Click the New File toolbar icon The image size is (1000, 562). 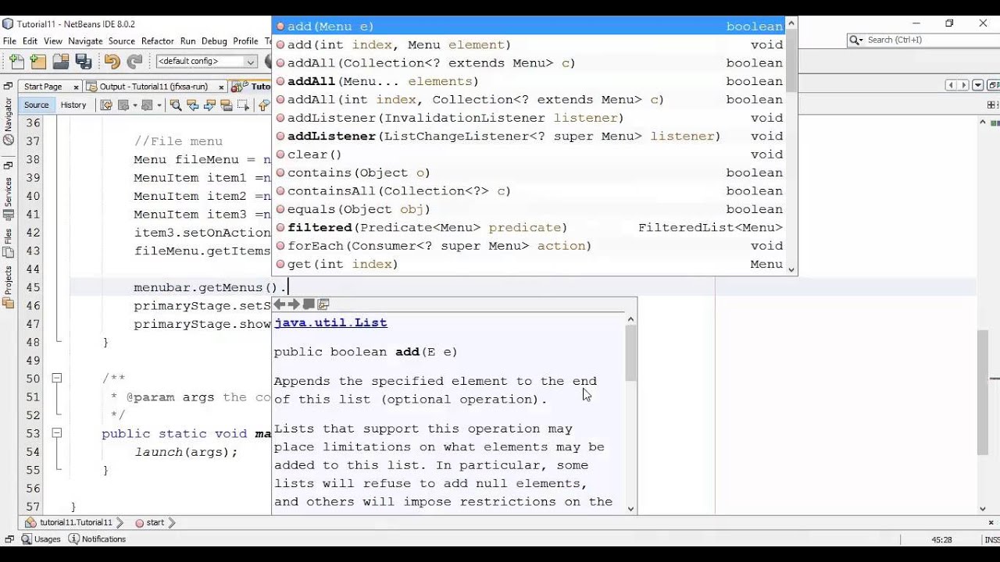point(16,62)
